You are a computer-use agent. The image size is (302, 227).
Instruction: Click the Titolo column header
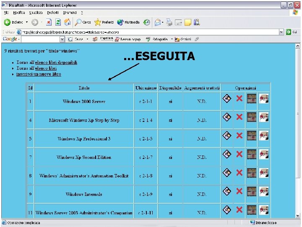tap(84, 88)
